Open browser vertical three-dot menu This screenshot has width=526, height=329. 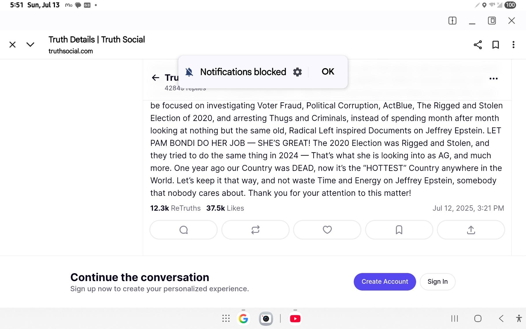(513, 45)
